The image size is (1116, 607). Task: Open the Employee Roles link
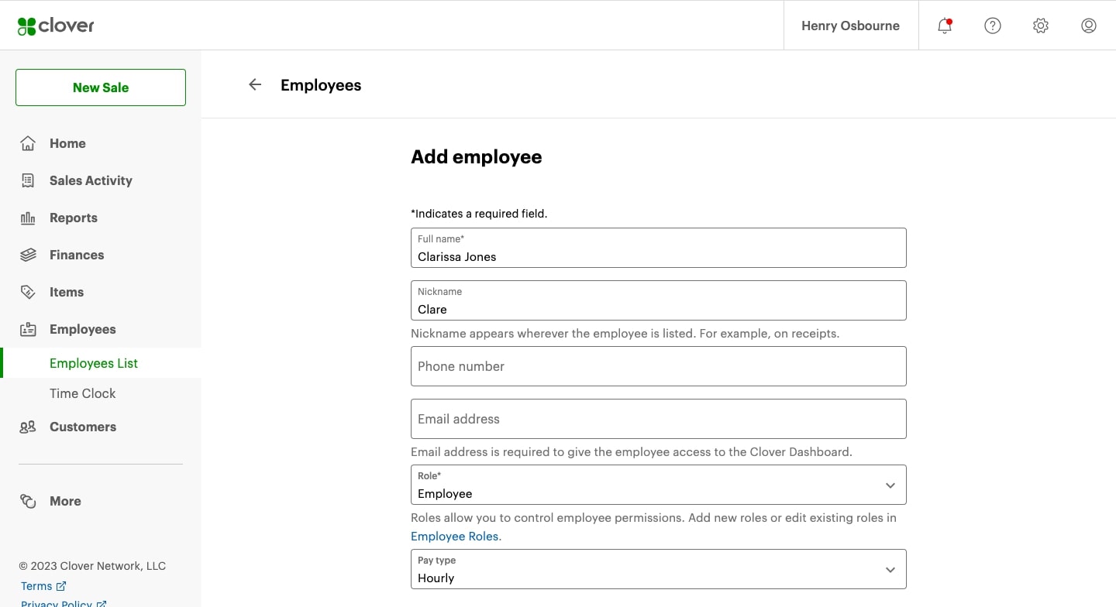pyautogui.click(x=456, y=537)
